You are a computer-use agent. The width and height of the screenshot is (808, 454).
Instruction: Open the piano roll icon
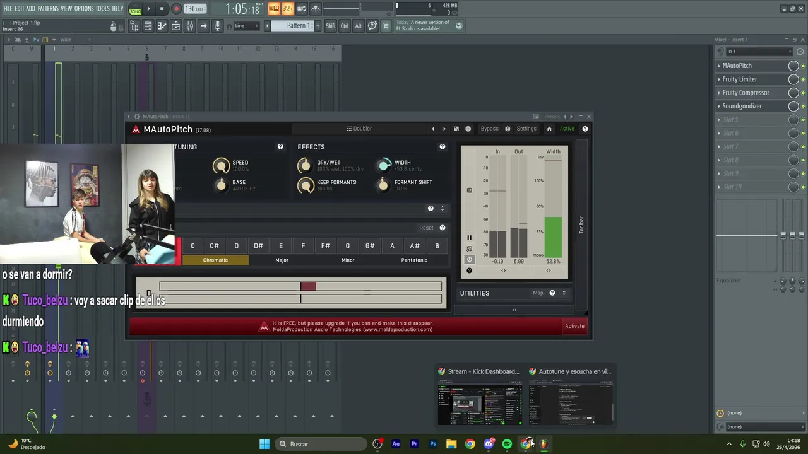point(162,26)
